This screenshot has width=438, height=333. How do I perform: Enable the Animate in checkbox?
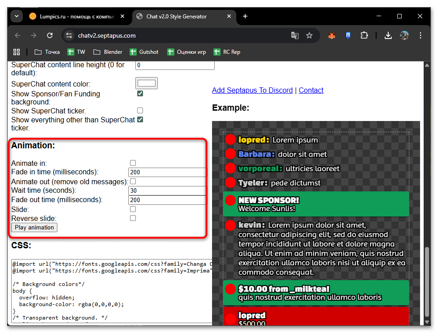pos(133,163)
